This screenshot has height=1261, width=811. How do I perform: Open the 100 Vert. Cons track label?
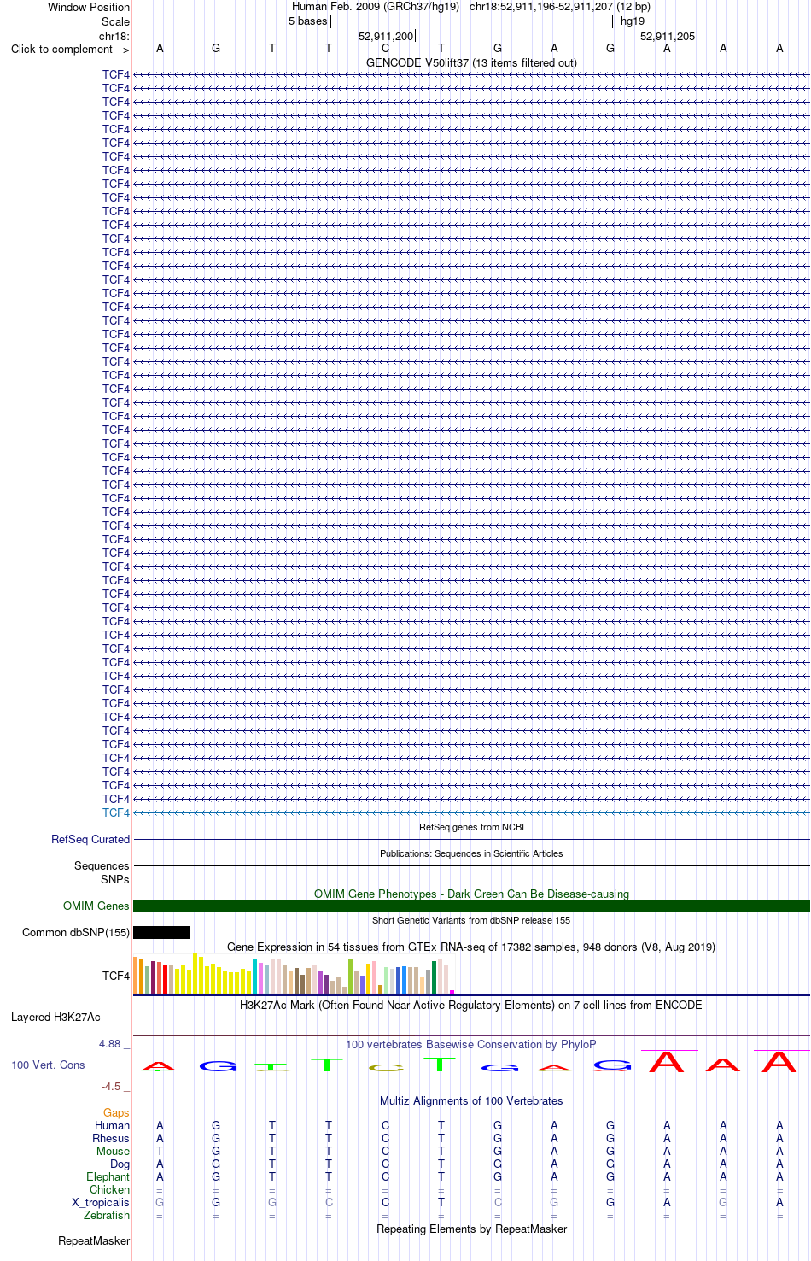48,1065
